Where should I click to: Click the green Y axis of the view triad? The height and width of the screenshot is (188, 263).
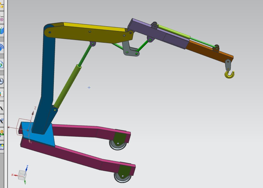pos(25,182)
